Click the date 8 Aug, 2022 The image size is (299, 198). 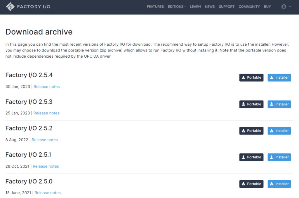click(x=17, y=140)
